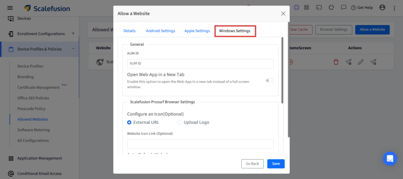Toggle Open Web-App in a New Tab
Viewport: 403px width, 179px height.
tap(270, 81)
